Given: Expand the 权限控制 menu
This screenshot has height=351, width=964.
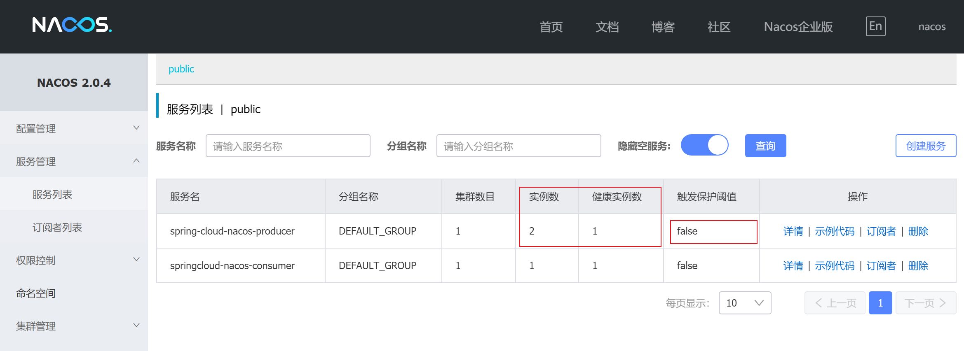Looking at the screenshot, I should (74, 260).
